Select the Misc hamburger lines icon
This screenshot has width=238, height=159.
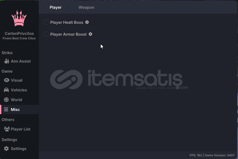(6, 109)
